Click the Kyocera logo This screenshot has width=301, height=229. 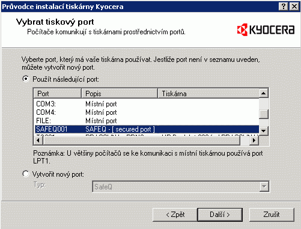[266, 29]
